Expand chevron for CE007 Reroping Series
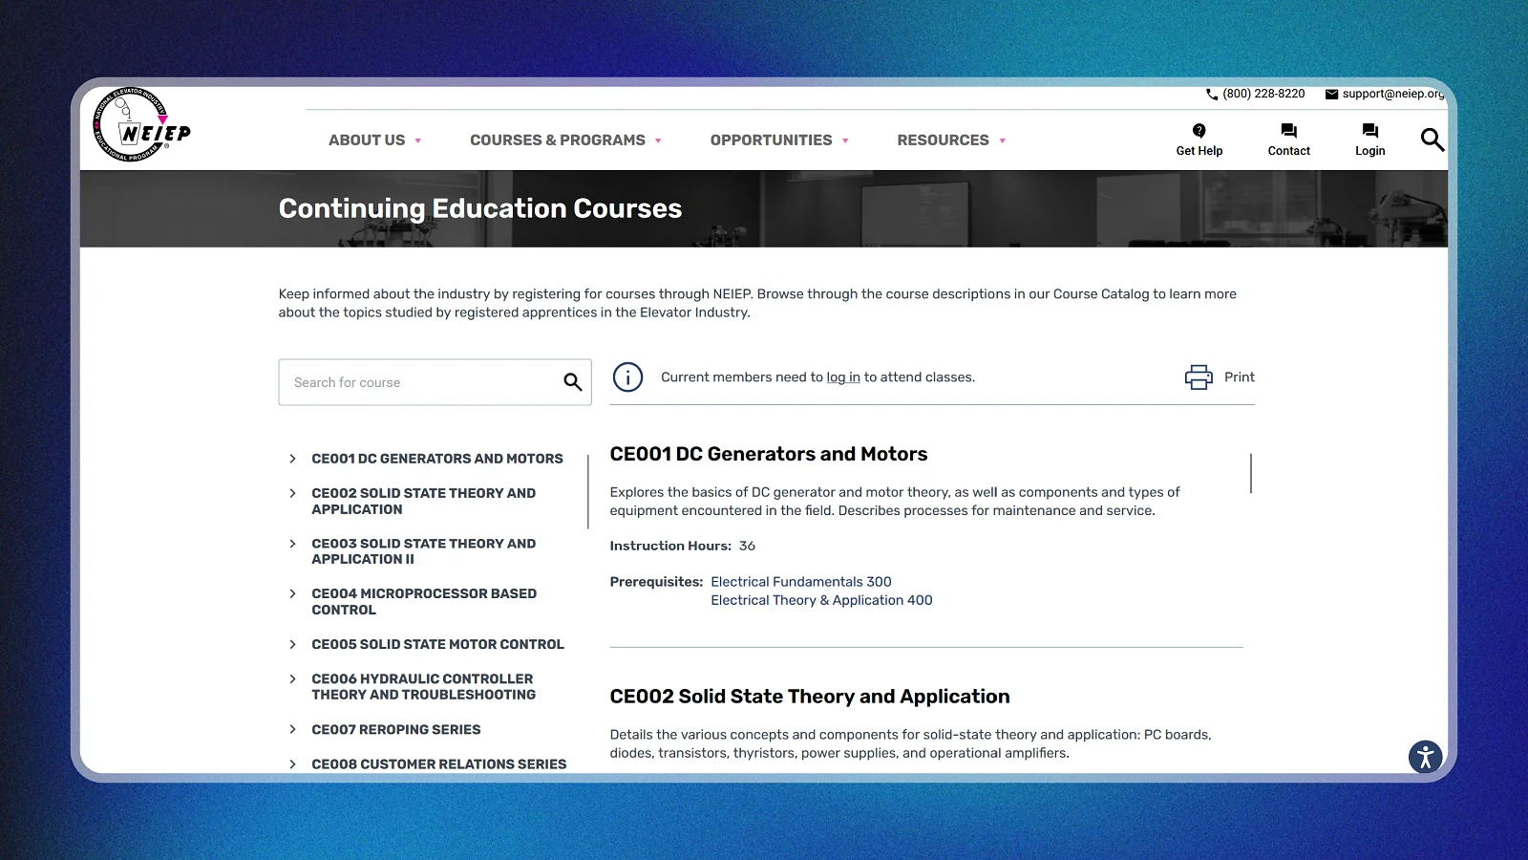Viewport: 1528px width, 860px height. pyautogui.click(x=292, y=729)
